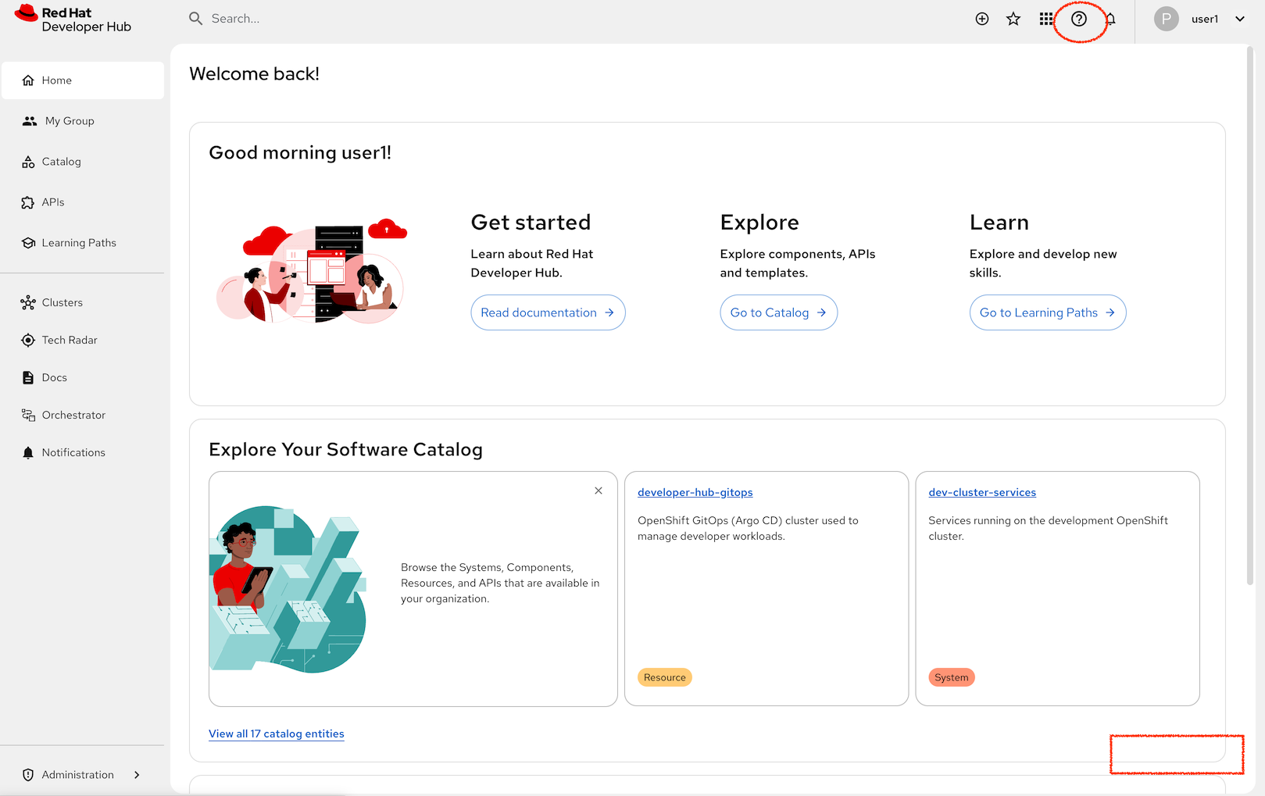Click the Help question mark icon
The width and height of the screenshot is (1265, 796).
click(x=1078, y=20)
